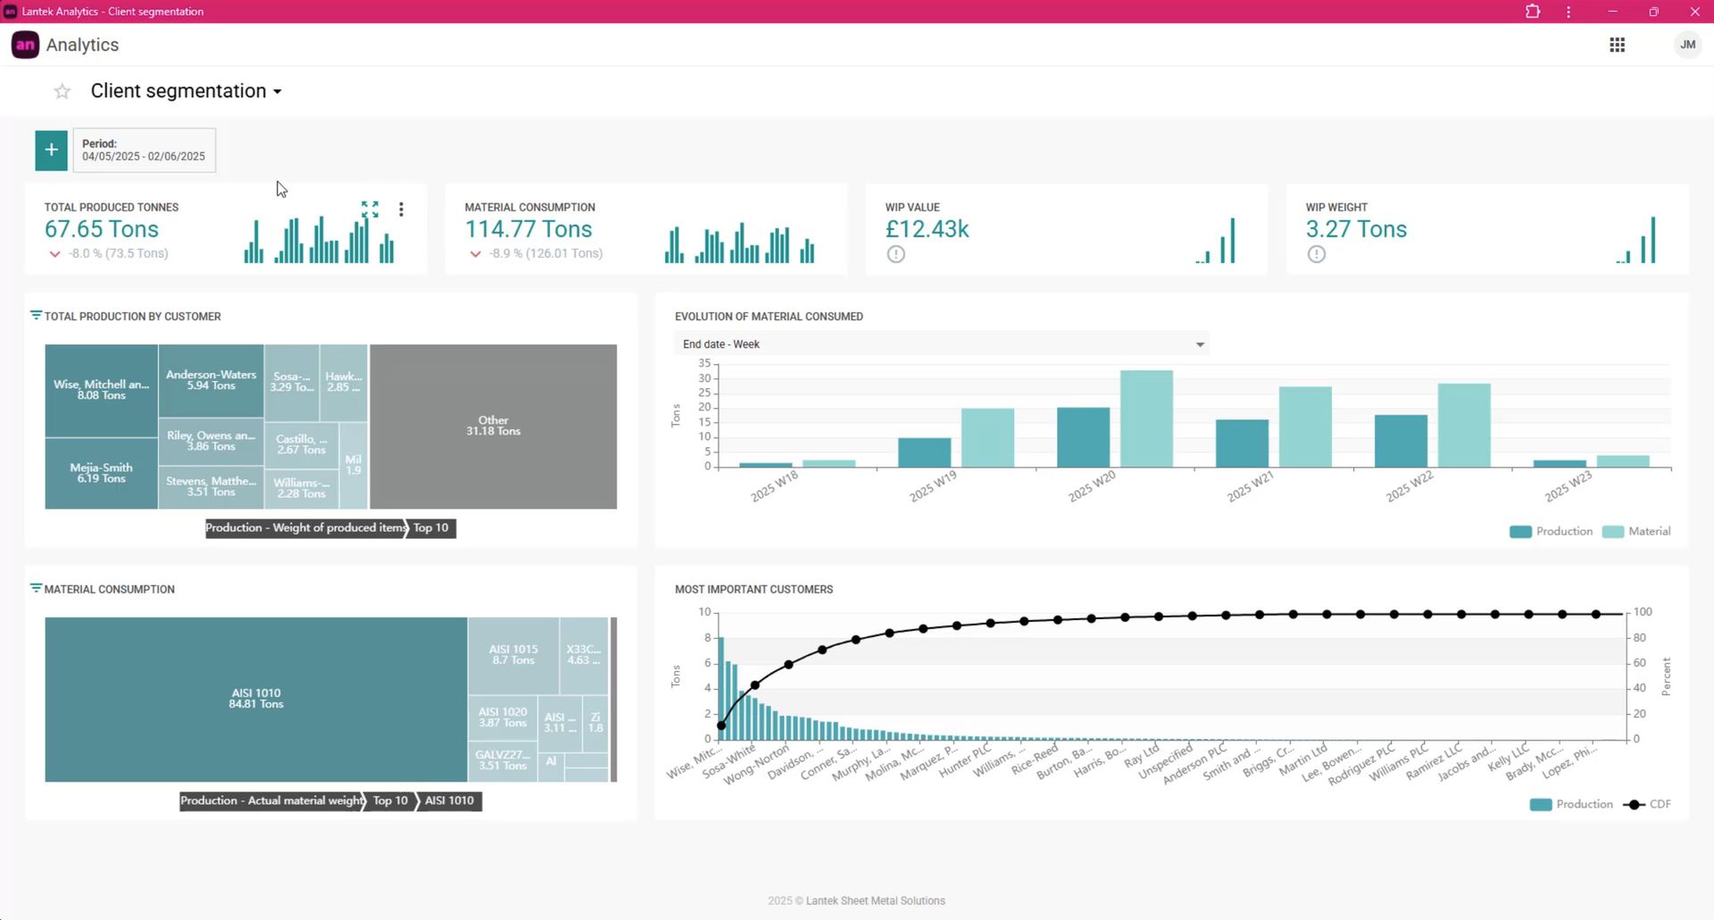Click the 2025 W20 Material bar

(1146, 419)
